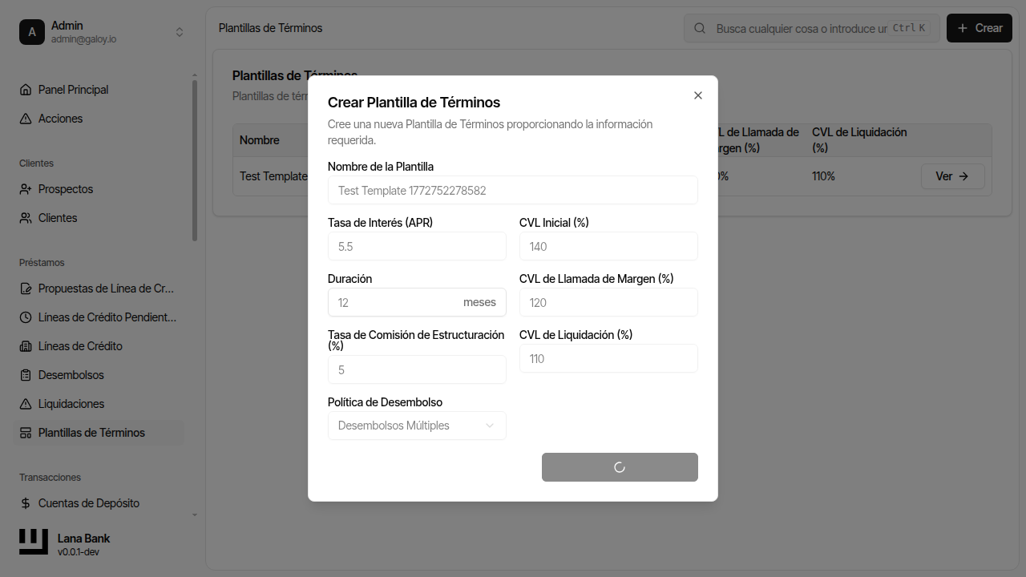
Task: Click the Desembolsos clipboard icon
Action: (x=26, y=375)
